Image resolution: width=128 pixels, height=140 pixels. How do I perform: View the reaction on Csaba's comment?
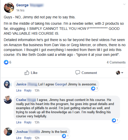click(x=115, y=120)
